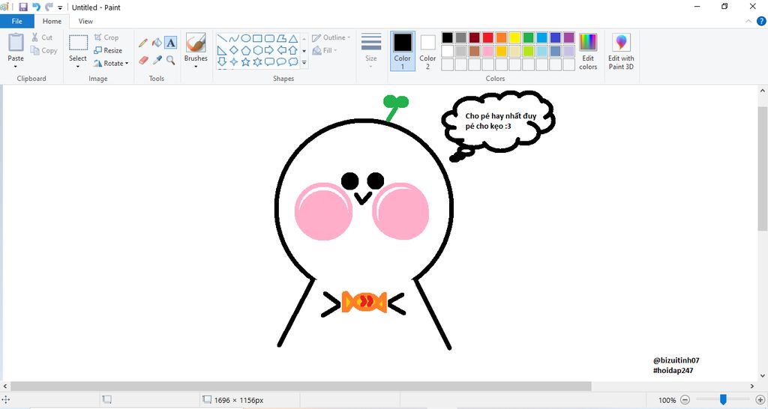This screenshot has height=409, width=768.
Task: Pick the purple color swatch
Action: (x=568, y=37)
